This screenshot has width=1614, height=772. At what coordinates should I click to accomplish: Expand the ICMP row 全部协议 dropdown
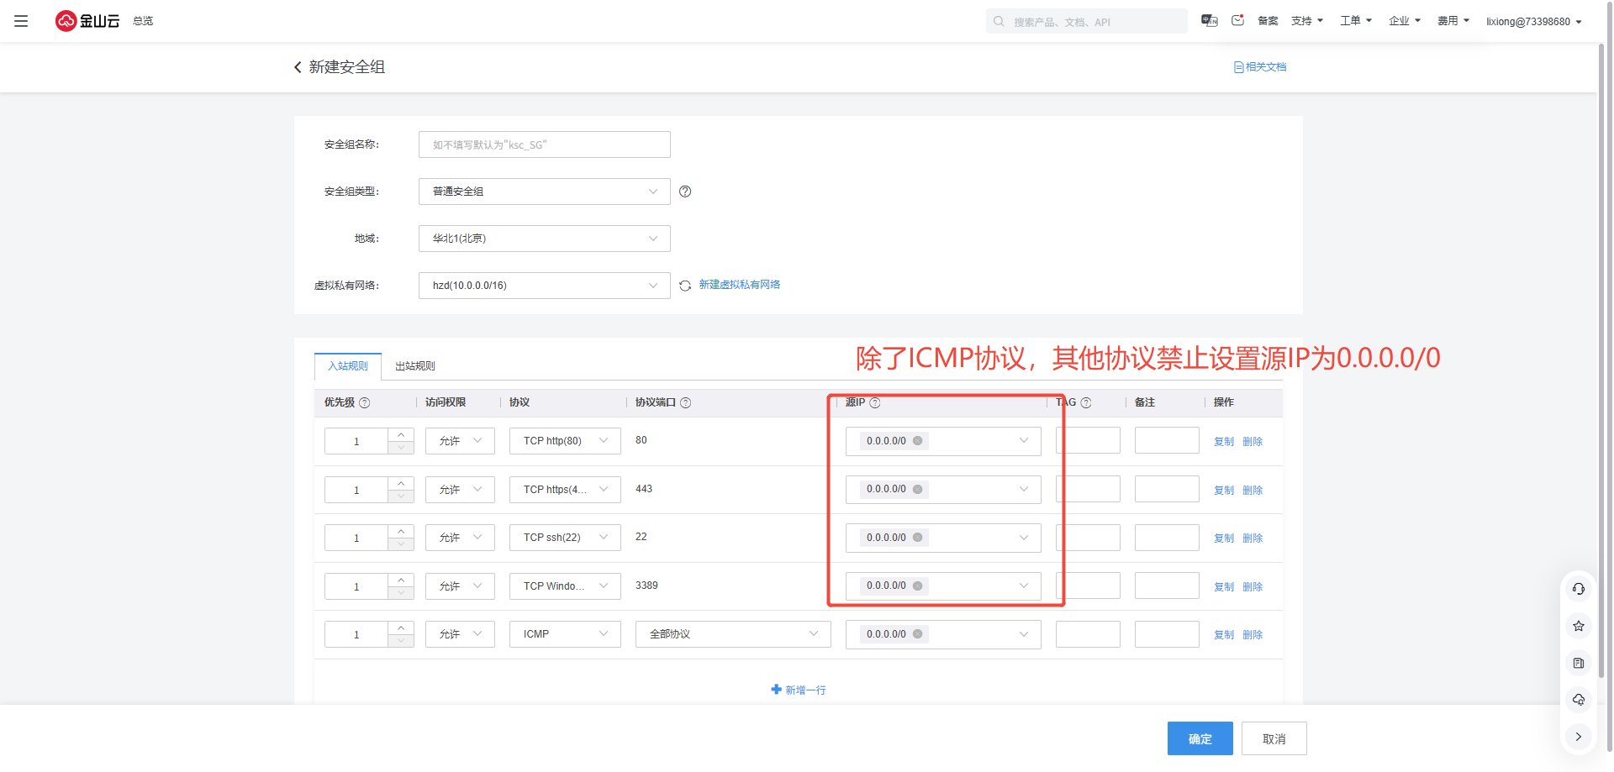732,634
